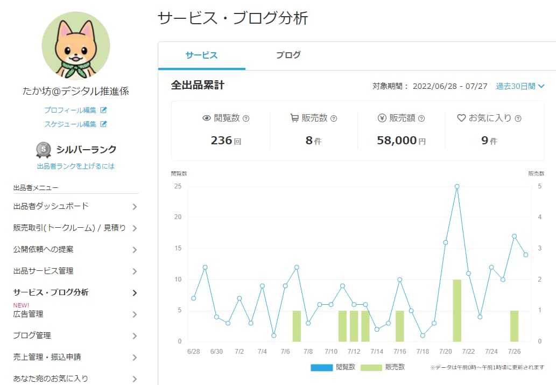Click the help icon beside 販売数
This screenshot has height=385, width=556.
(334, 118)
